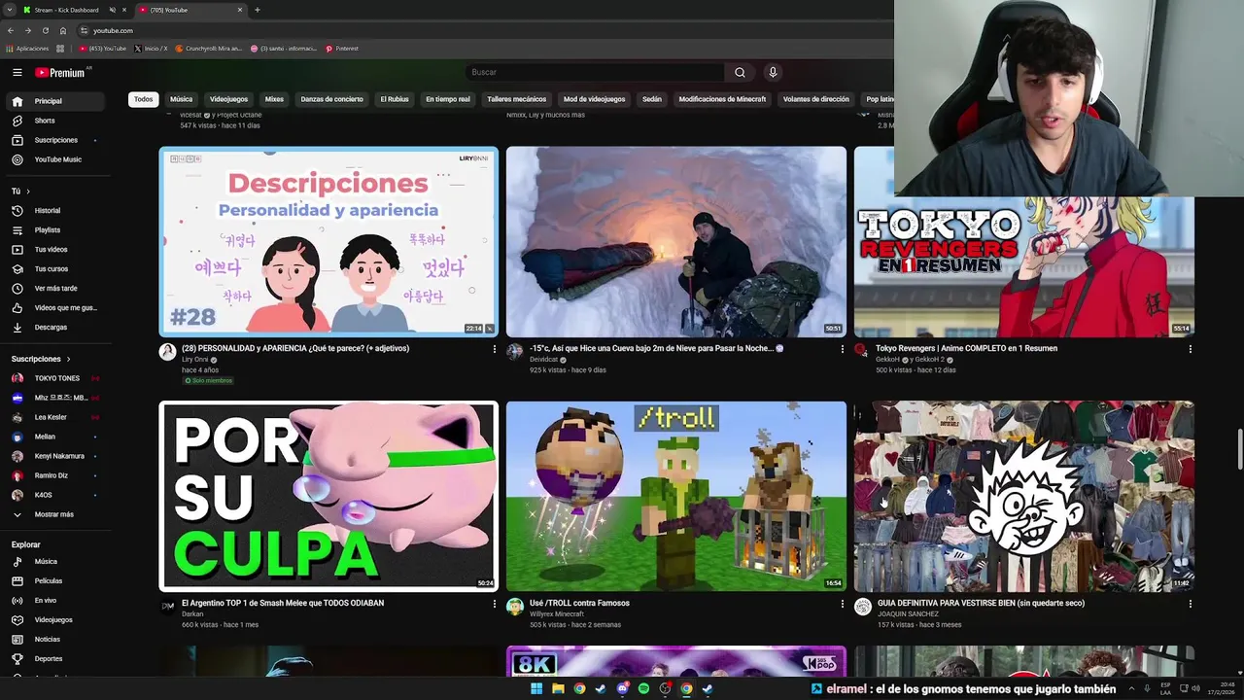Open TOKYO TONES subscription channel

coord(56,378)
